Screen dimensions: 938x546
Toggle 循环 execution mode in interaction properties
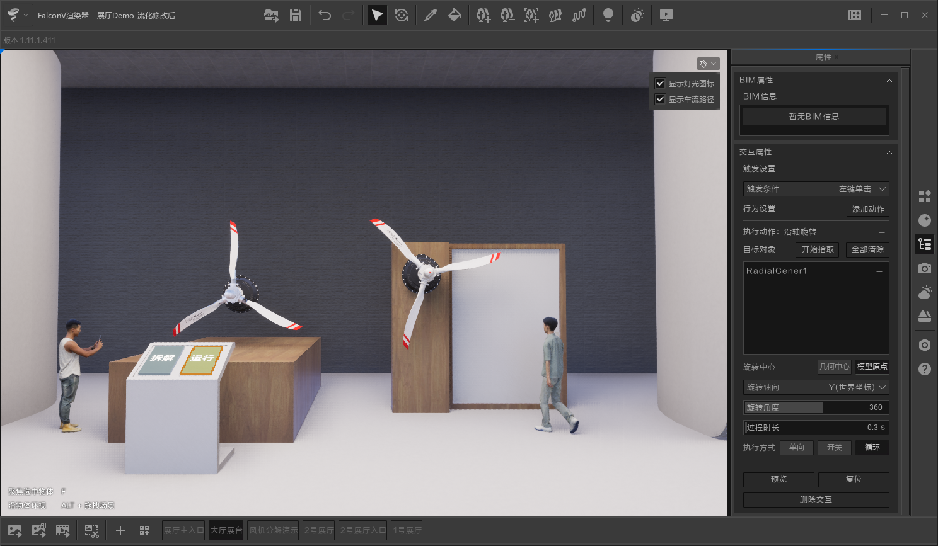click(x=872, y=447)
